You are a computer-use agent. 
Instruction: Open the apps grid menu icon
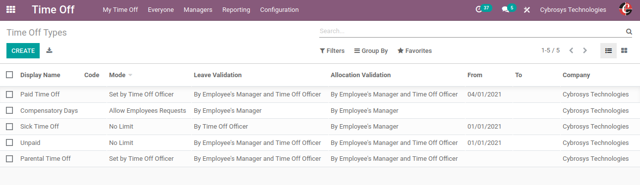pos(10,9)
